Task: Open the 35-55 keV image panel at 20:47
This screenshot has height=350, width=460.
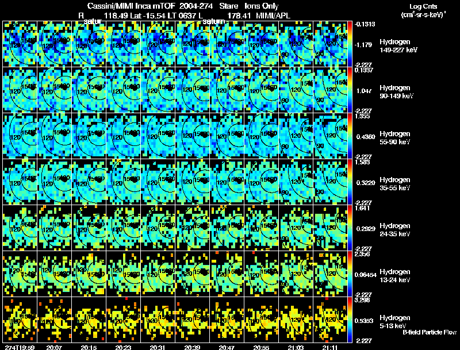Action: (227, 182)
